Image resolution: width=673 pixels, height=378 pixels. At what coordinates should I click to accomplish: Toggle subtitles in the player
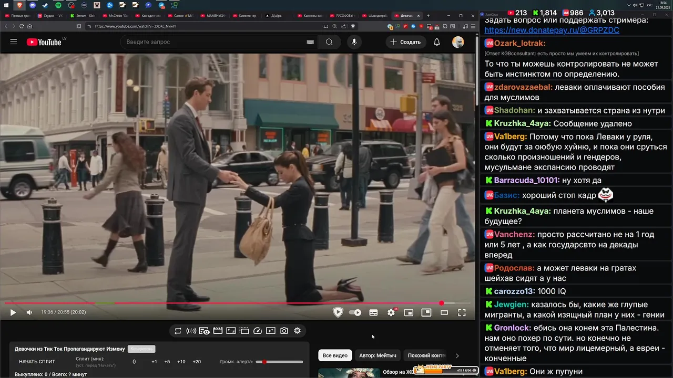pyautogui.click(x=373, y=312)
